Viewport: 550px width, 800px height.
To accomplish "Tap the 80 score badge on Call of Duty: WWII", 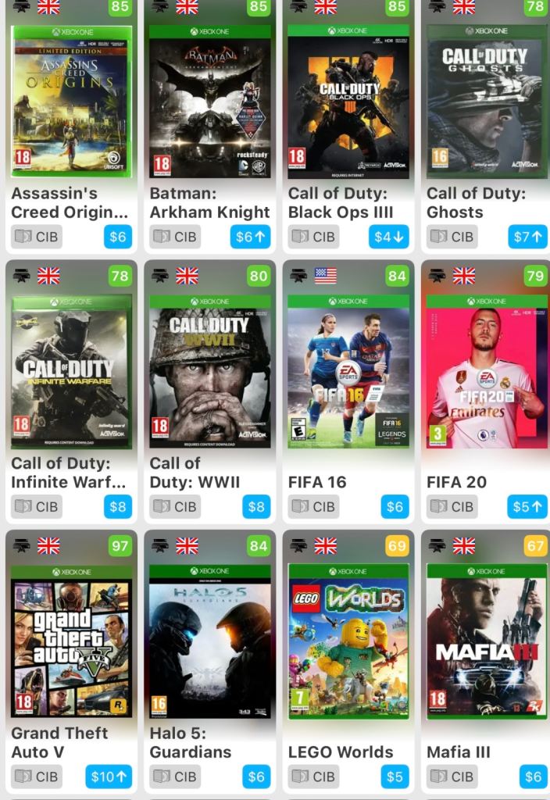I will click(x=258, y=276).
